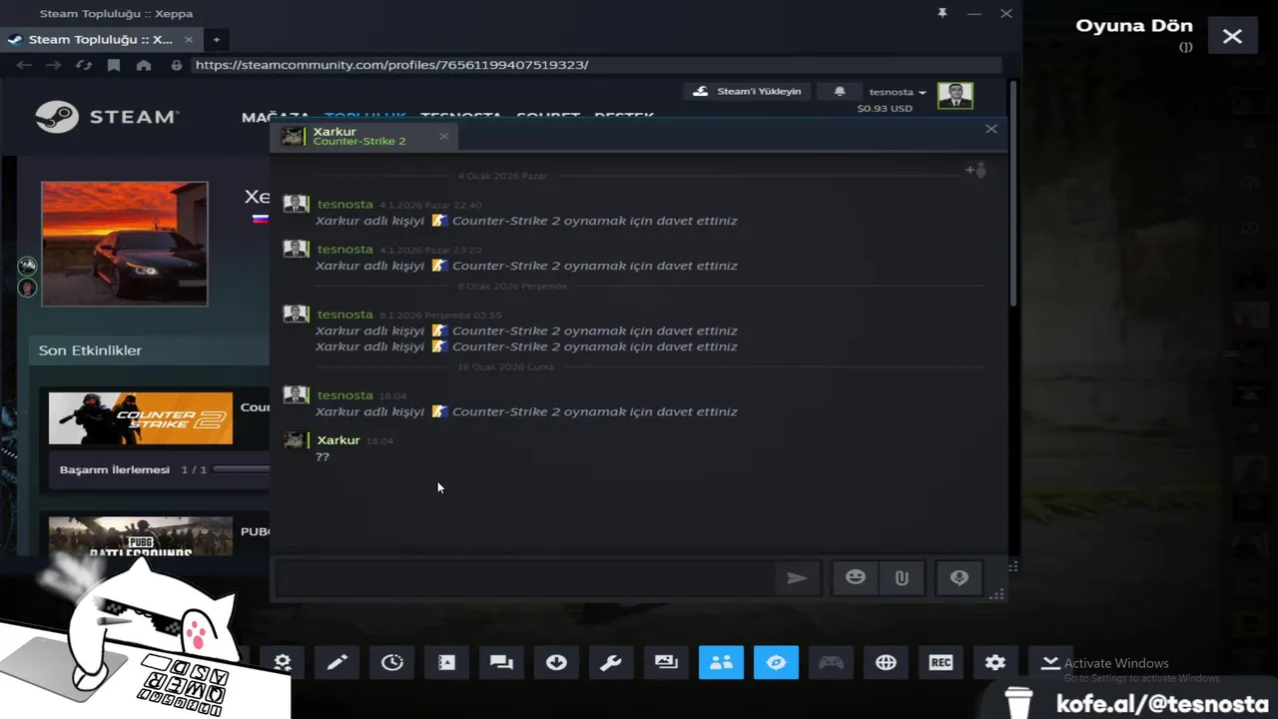Reload the Steam community page
Viewport: 1278px width, 719px height.
(x=84, y=65)
